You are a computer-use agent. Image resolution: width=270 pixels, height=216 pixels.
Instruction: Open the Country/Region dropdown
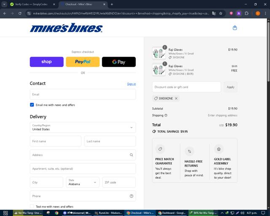[83, 127]
